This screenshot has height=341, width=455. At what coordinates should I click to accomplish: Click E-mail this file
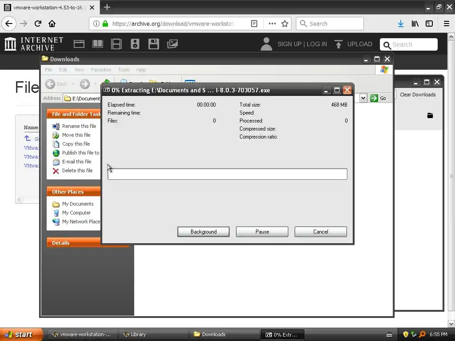coord(76,162)
